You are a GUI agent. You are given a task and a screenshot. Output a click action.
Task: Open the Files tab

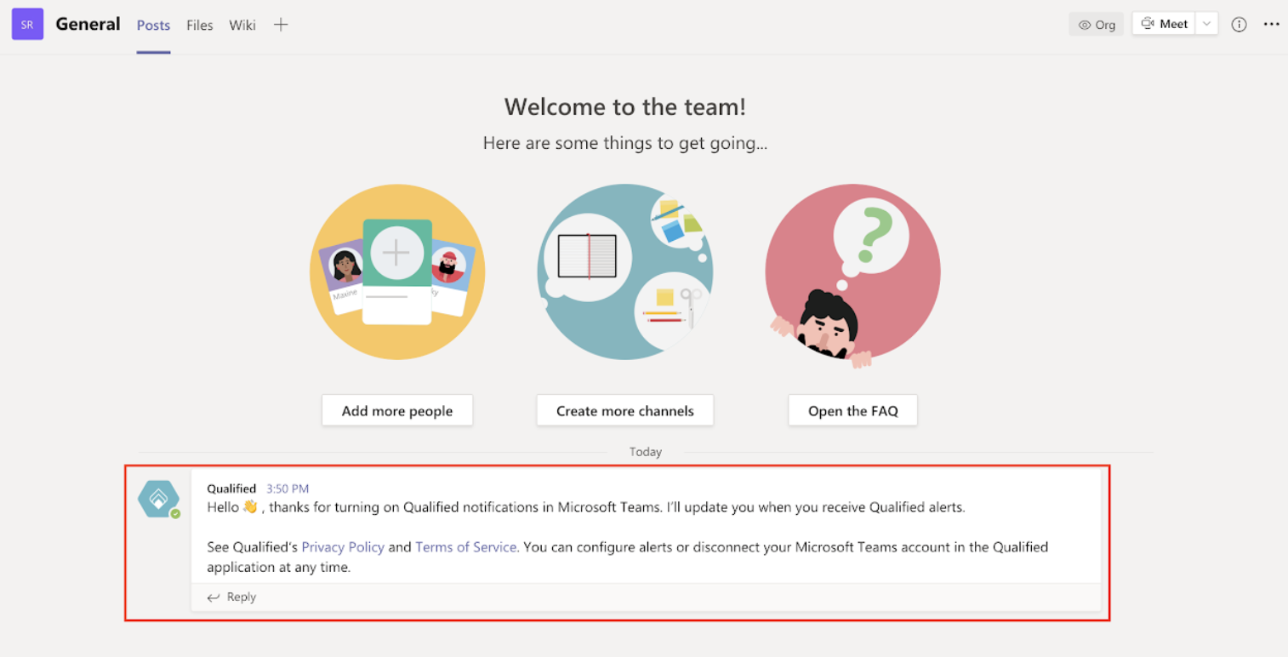coord(200,26)
